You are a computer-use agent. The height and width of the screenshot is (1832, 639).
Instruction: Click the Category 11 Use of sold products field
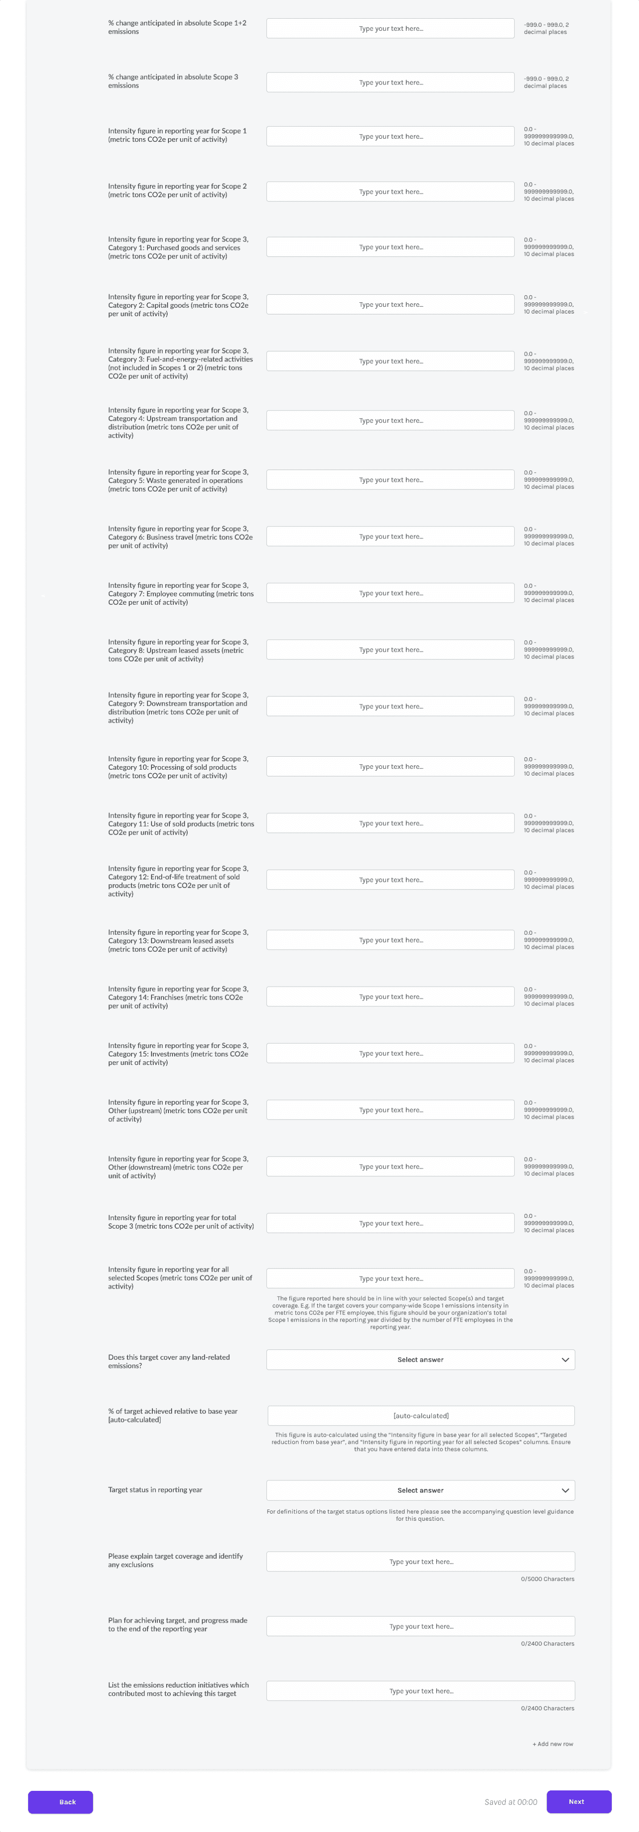[390, 823]
